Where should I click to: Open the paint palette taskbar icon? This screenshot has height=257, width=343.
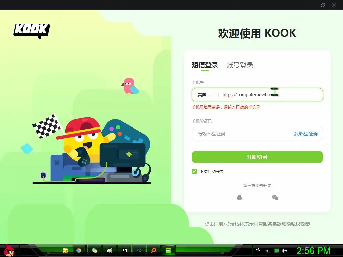[x=110, y=250]
